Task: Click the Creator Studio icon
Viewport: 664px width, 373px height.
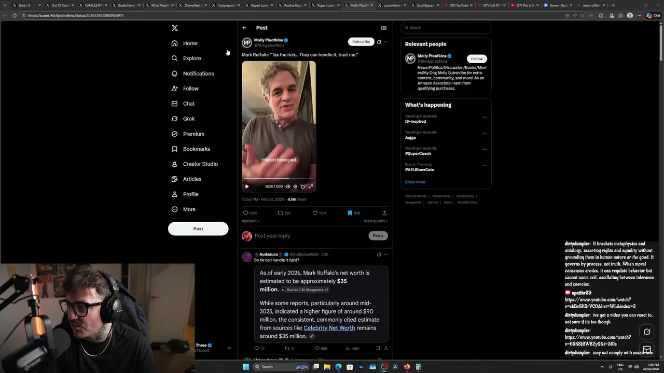Action: [175, 164]
